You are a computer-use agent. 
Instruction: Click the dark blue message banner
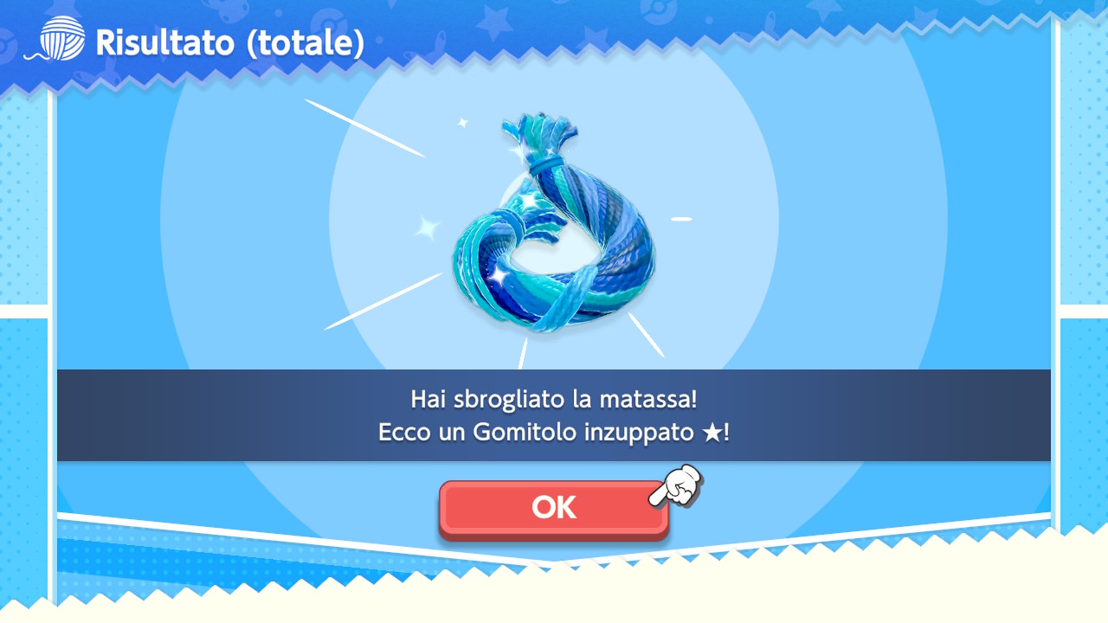click(x=554, y=415)
